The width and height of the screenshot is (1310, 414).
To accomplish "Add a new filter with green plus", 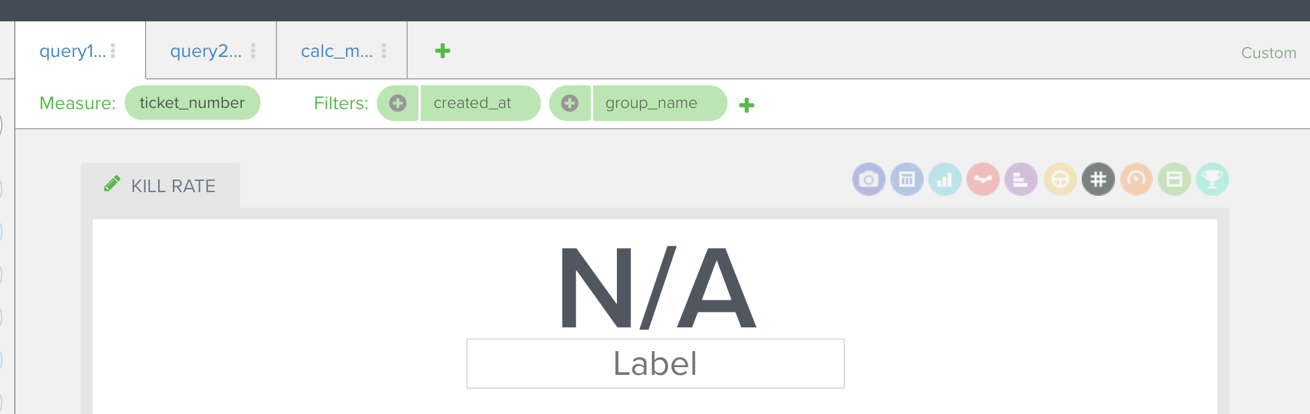I will 747,105.
